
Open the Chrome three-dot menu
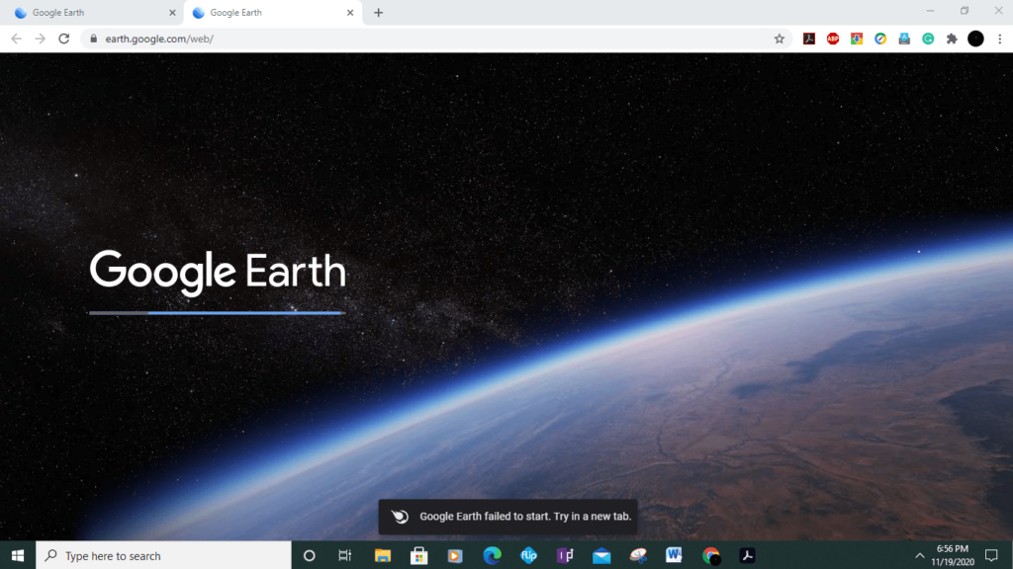coord(999,39)
